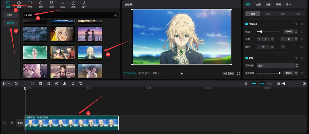Open the 画质 quality dropdown in player
The image size is (309, 134).
[156, 73]
